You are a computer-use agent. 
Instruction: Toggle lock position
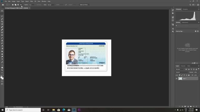click(184, 75)
